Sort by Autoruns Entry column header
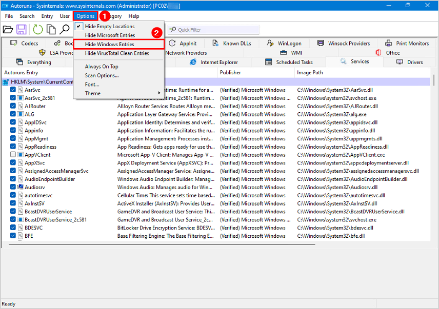 click(x=21, y=72)
